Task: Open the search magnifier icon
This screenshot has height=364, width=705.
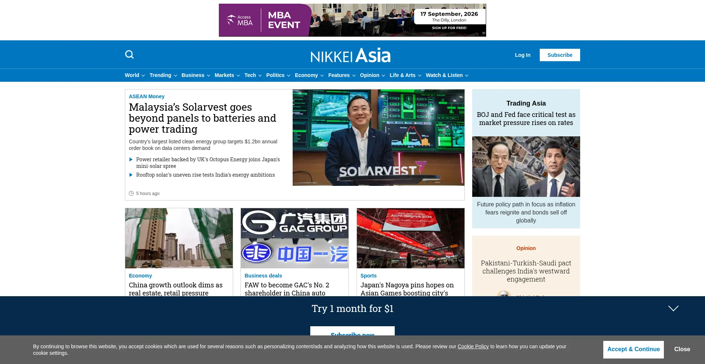Action: (129, 55)
